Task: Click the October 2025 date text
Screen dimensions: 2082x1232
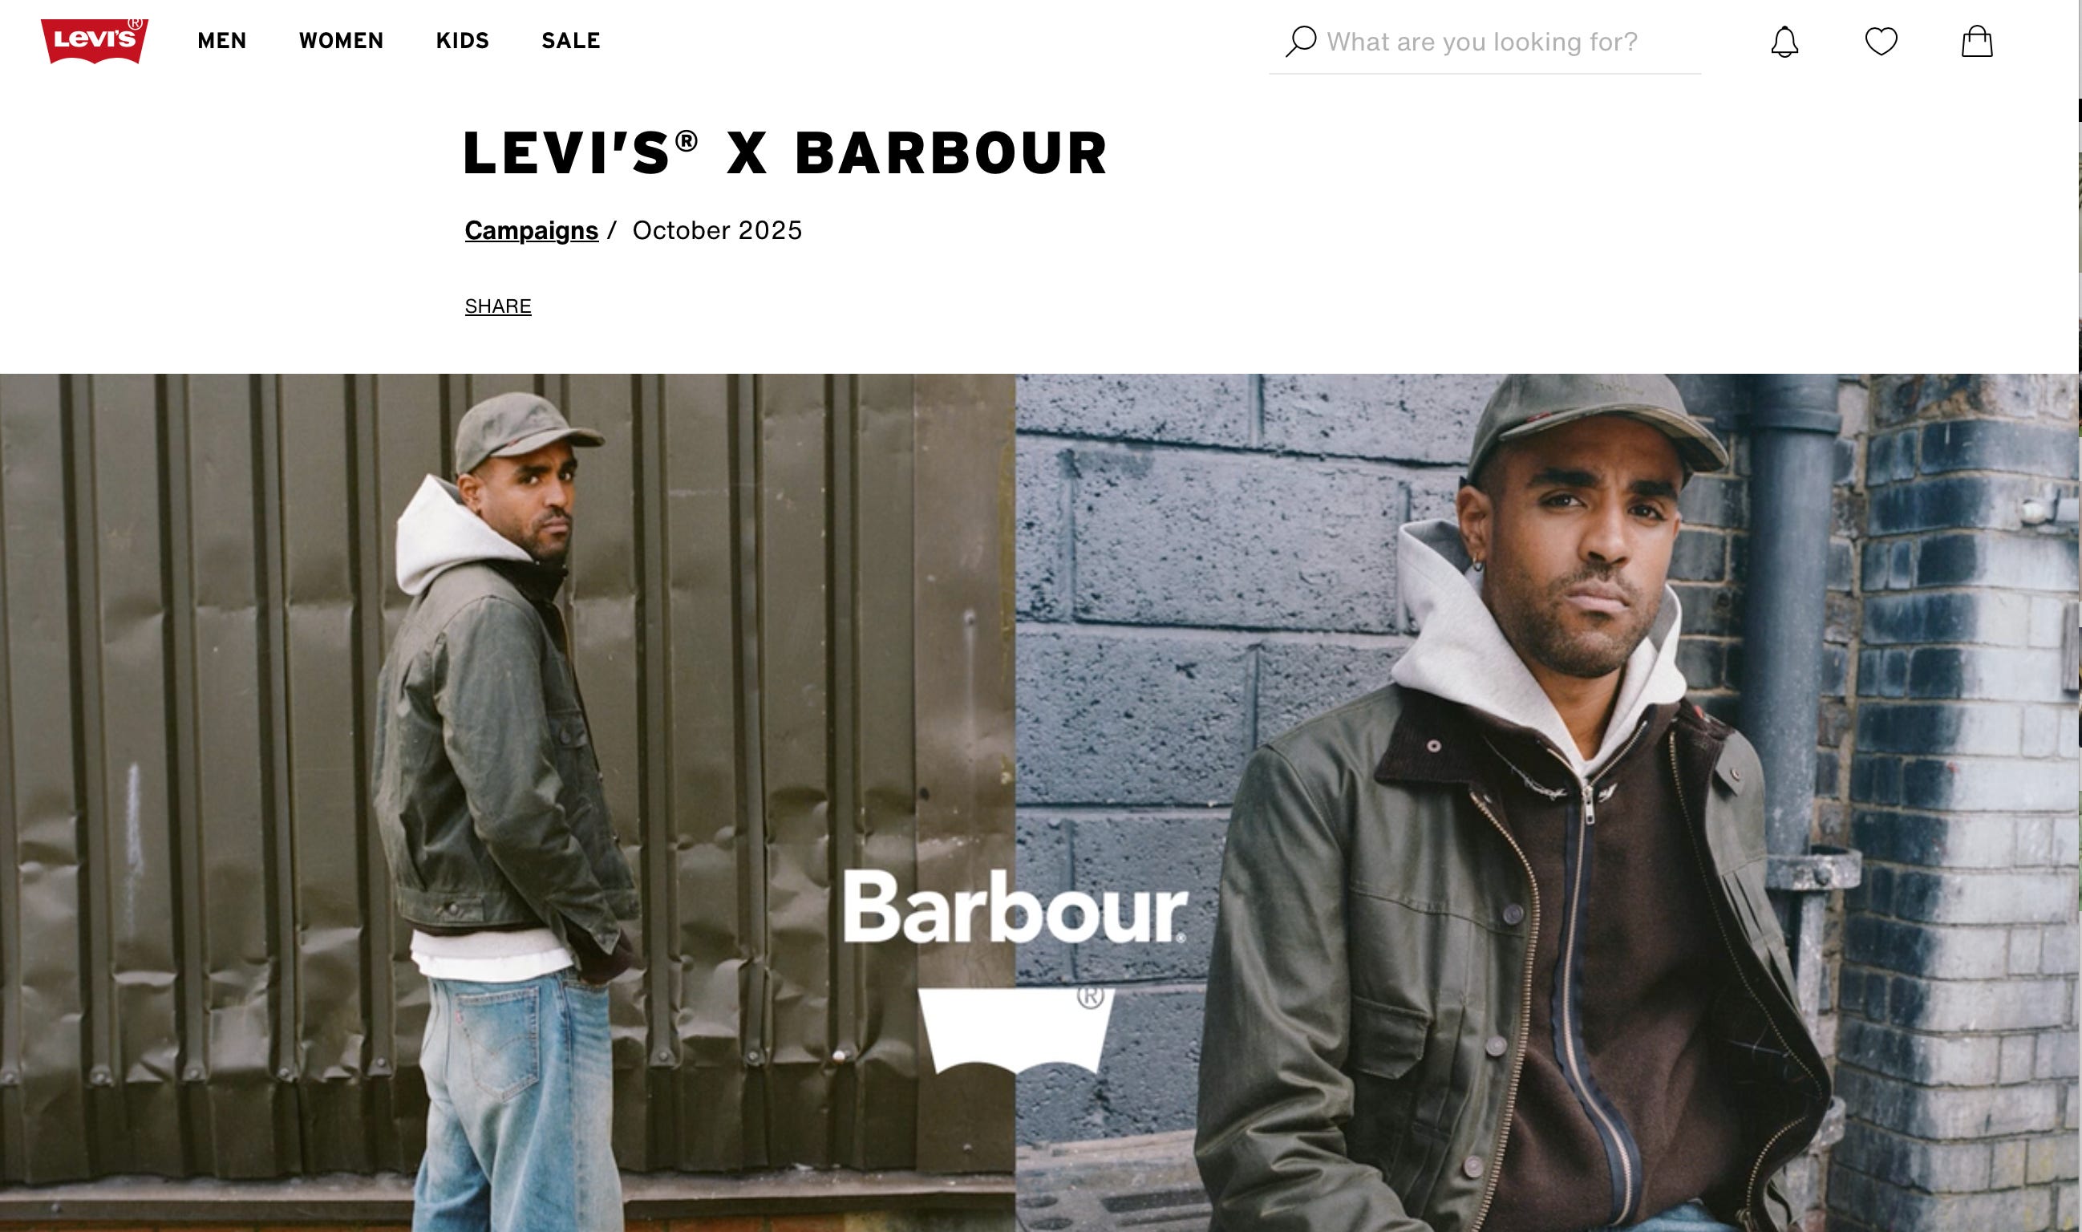Action: 717,230
